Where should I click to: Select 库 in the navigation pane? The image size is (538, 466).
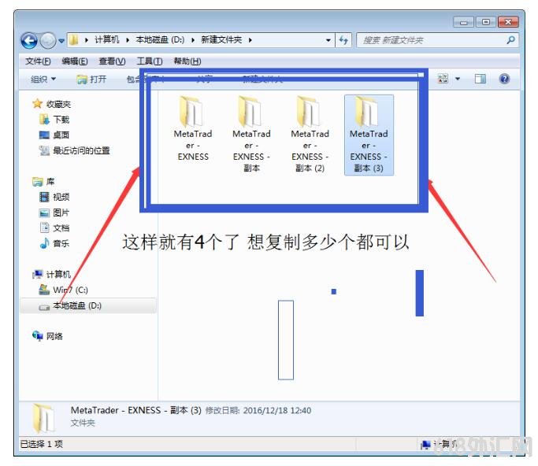click(x=50, y=182)
